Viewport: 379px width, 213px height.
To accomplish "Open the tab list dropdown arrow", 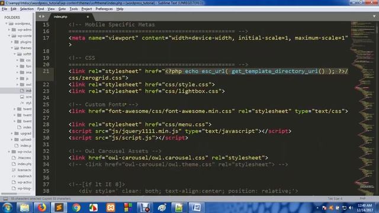I will coord(374,17).
